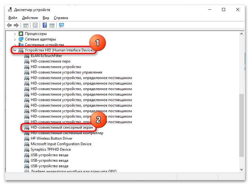Image resolution: width=250 pixels, height=185 pixels.
Task: Click the Device Manager icon in title bar
Action: click(x=10, y=10)
